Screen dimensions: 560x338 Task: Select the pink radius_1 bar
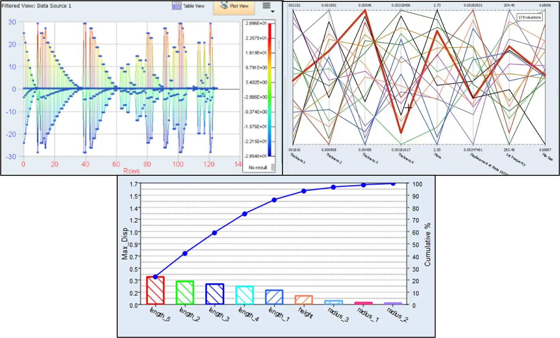click(363, 303)
